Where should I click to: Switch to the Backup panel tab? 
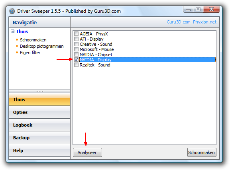(x=39, y=138)
